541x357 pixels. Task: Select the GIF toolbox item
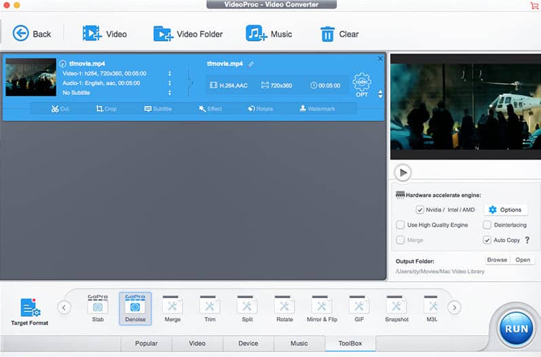[x=359, y=308]
